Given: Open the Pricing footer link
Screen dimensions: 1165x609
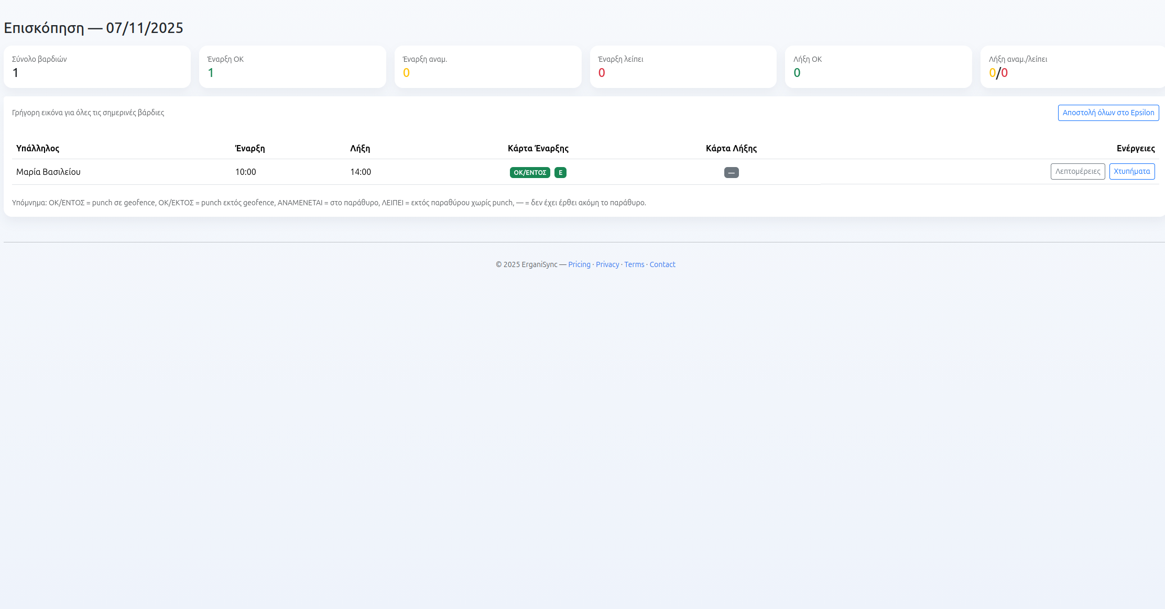Looking at the screenshot, I should [x=579, y=264].
